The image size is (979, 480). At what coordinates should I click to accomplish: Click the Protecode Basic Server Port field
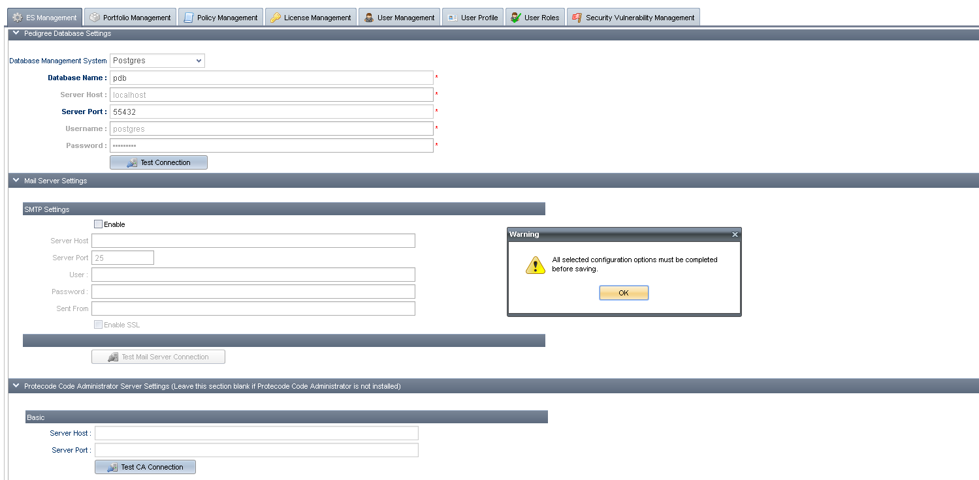257,450
